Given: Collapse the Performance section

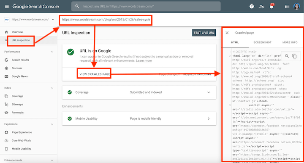Looking at the screenshot, I should pyautogui.click(x=52, y=52).
